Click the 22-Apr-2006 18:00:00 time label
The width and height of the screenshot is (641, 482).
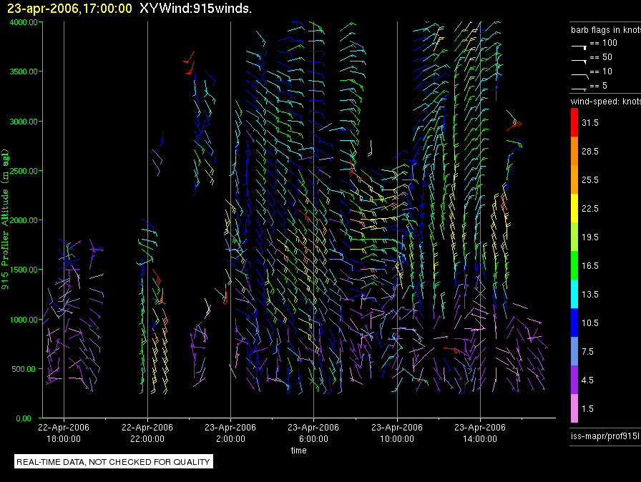(64, 433)
